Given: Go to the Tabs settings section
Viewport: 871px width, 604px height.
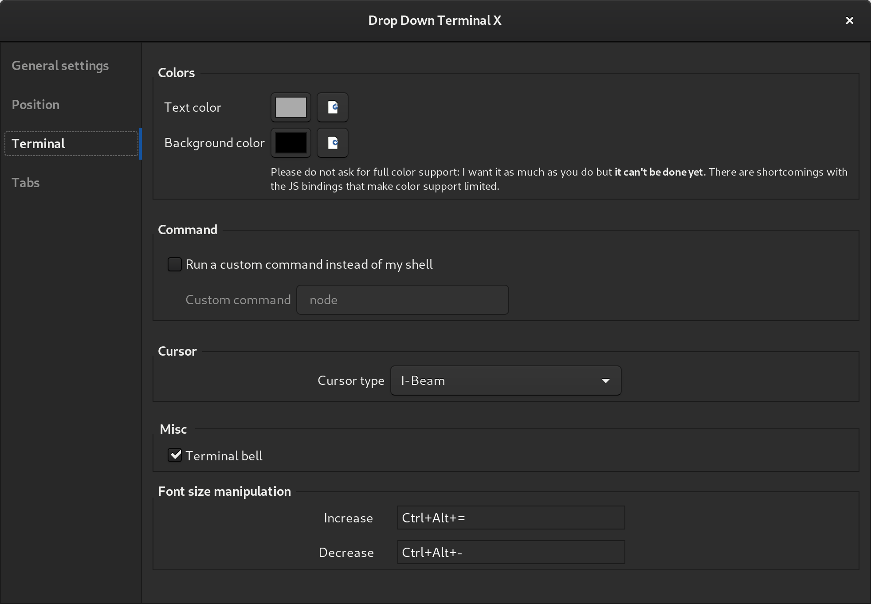Looking at the screenshot, I should (26, 183).
